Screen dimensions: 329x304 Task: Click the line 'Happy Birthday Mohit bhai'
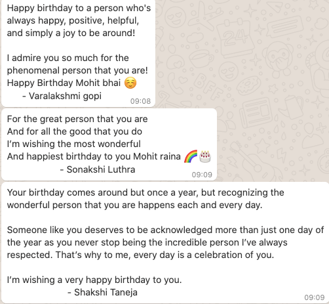(x=64, y=83)
